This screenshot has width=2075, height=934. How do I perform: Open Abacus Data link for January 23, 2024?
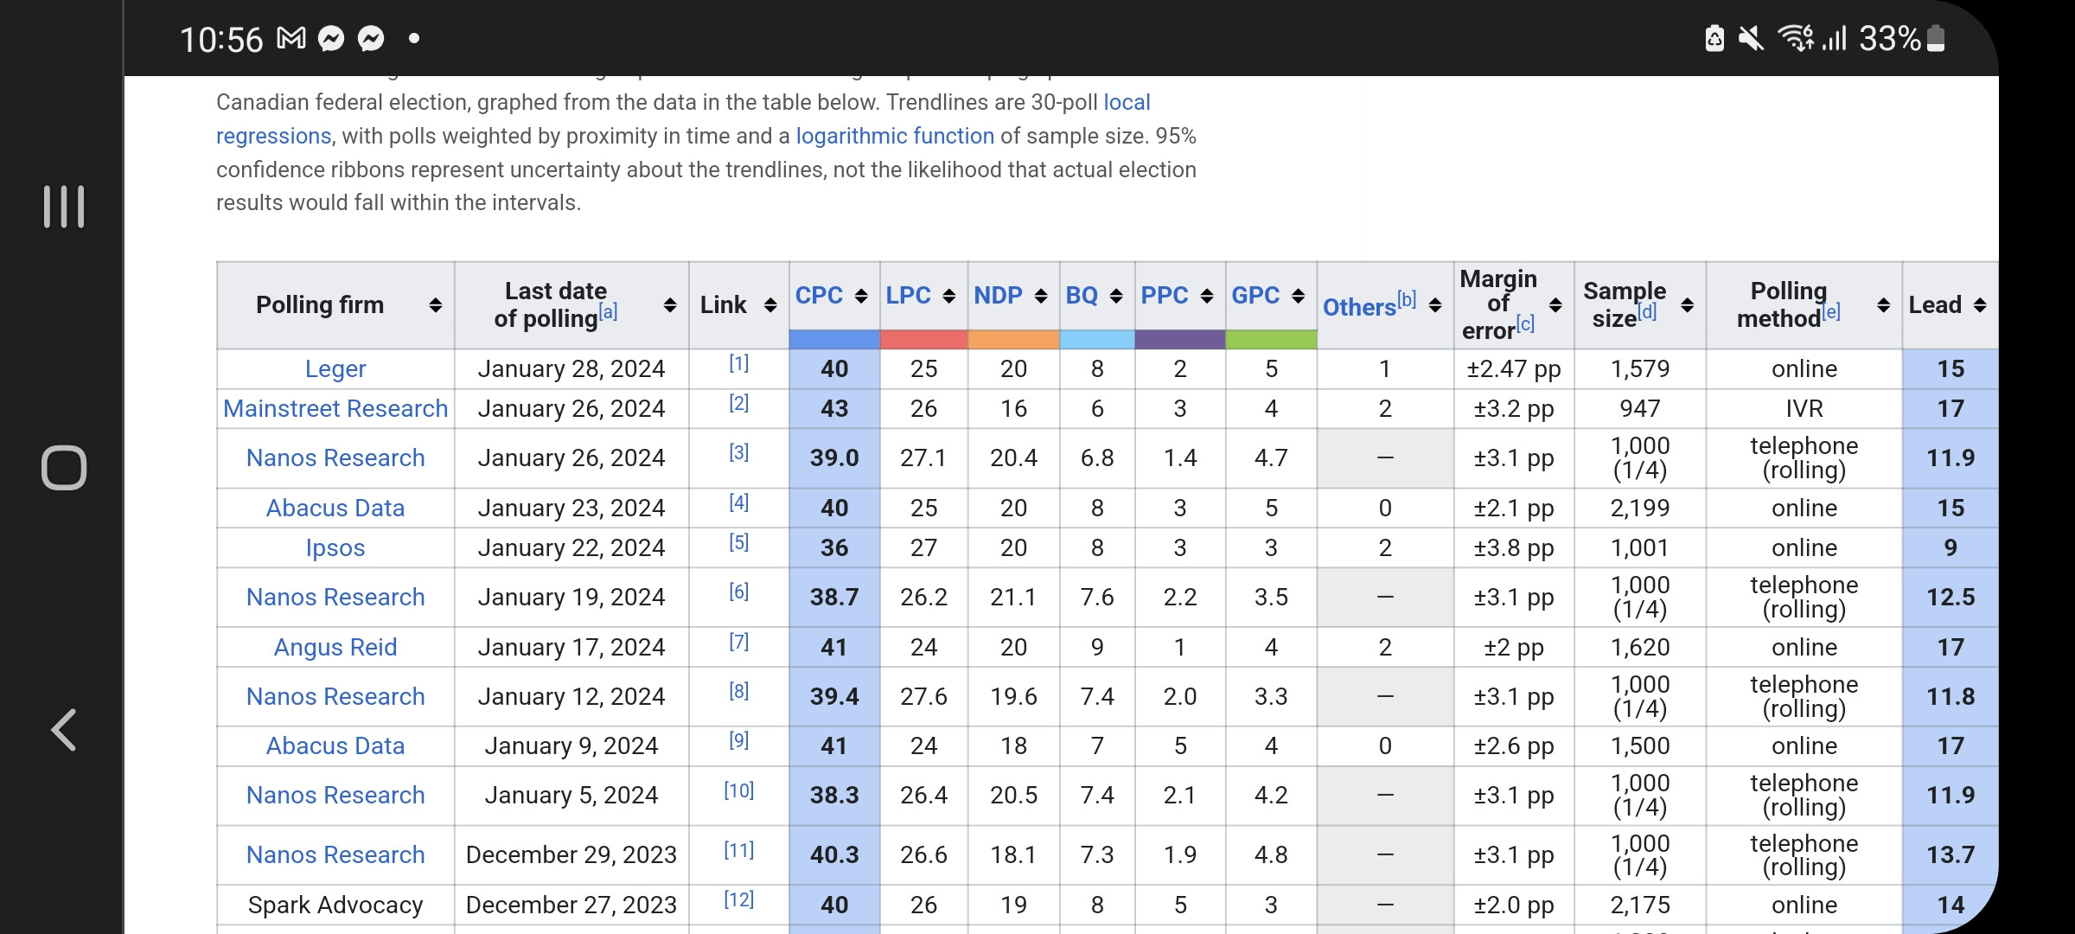(x=335, y=509)
